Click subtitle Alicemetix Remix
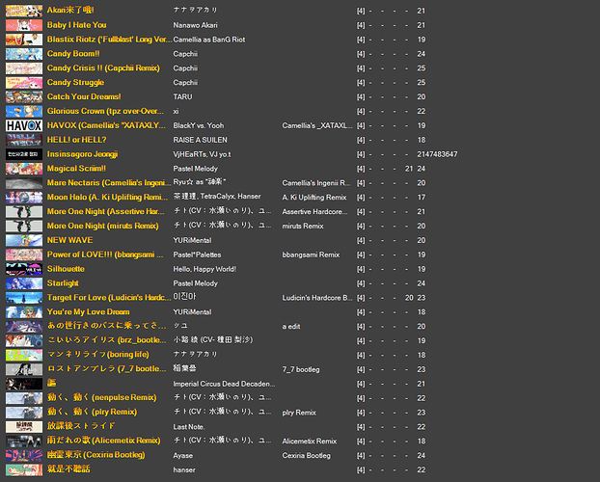Image resolution: width=600 pixels, height=482 pixels. point(310,442)
